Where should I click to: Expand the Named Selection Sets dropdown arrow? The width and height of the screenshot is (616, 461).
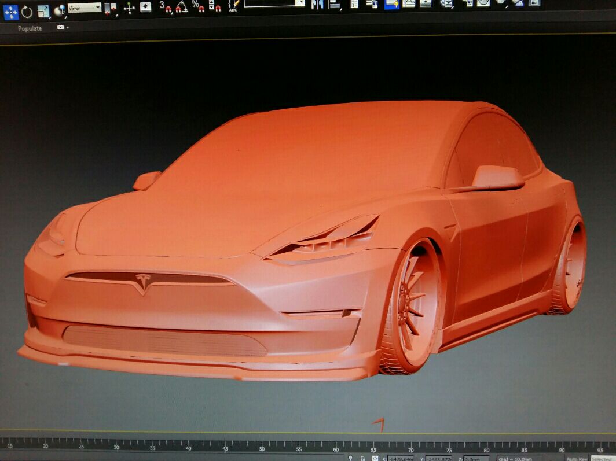click(300, 3)
